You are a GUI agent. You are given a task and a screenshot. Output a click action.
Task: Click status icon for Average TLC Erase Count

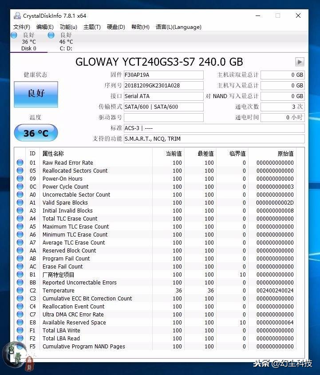[20, 242]
